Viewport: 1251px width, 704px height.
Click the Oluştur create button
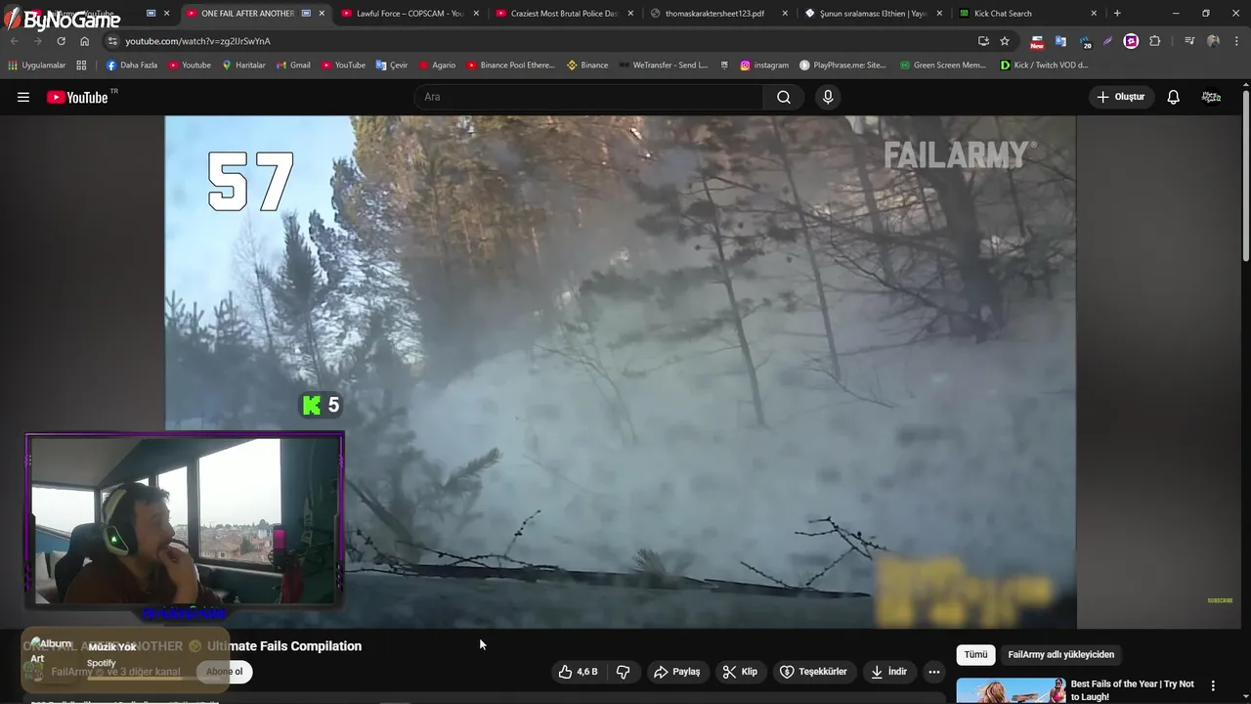pos(1121,97)
